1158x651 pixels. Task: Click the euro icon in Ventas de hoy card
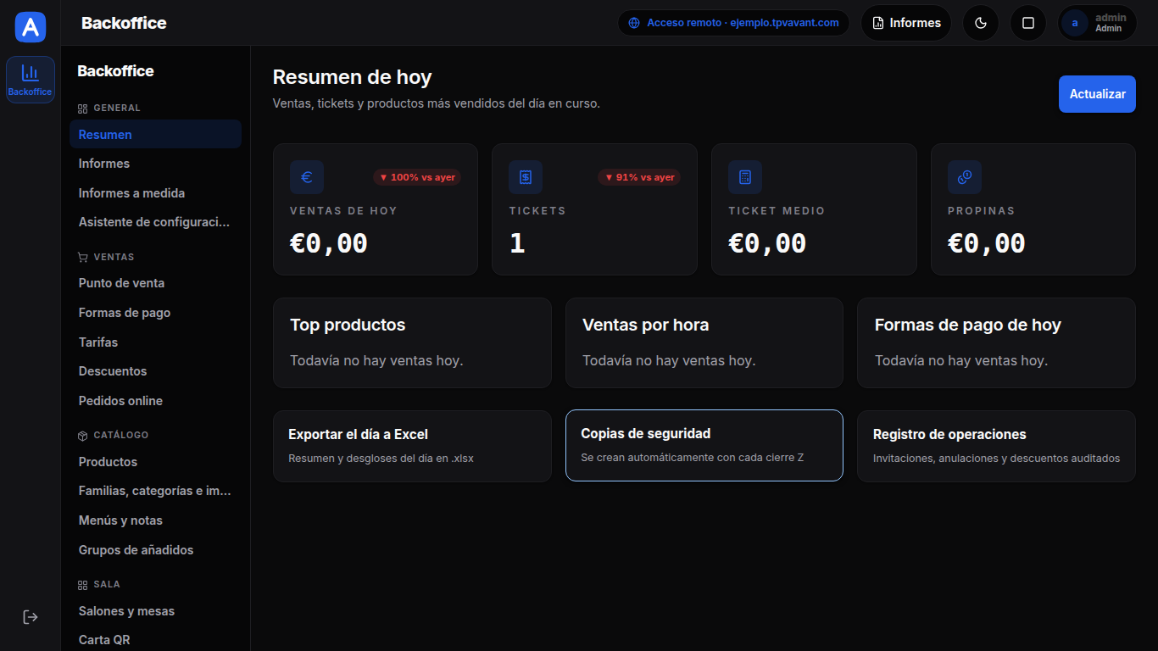[307, 177]
